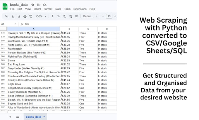Decrease decimal places
Screen dimensions: 199x120
64,16
